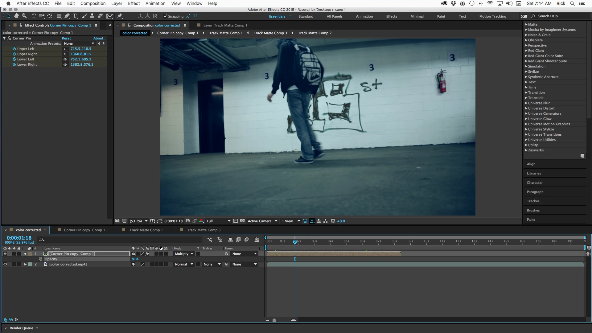The height and width of the screenshot is (333, 592).
Task: Open the Full resolution dropdown
Action: click(219, 221)
